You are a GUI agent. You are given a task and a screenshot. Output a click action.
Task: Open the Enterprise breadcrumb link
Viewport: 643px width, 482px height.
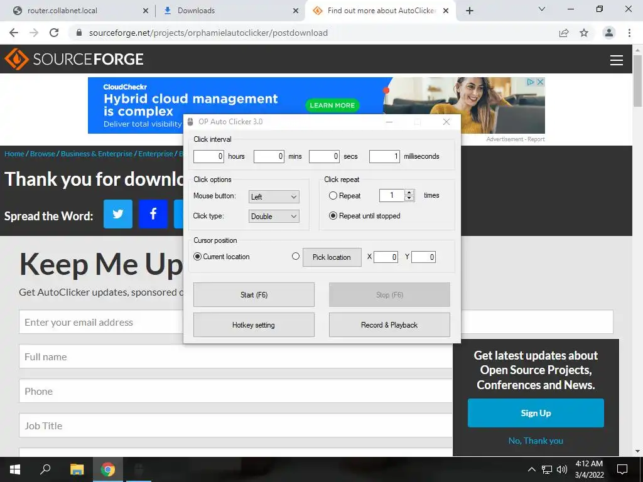[156, 154]
